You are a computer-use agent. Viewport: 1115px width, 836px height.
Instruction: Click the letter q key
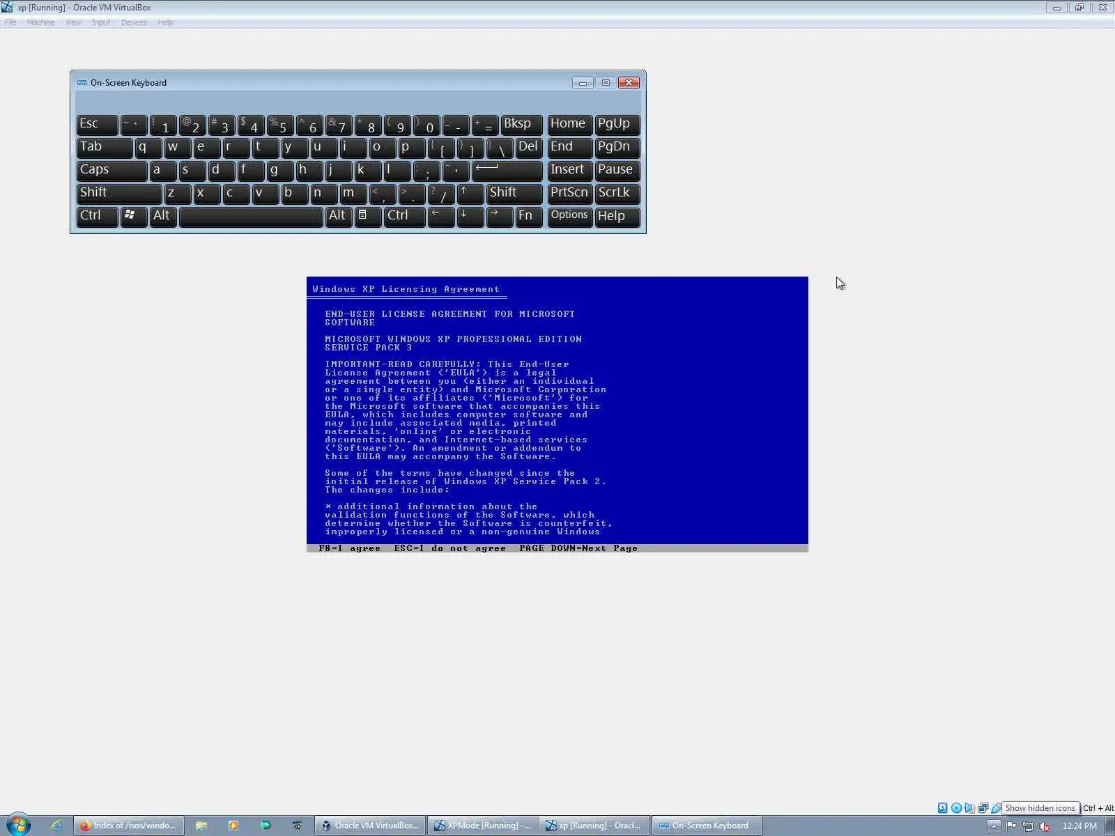[148, 148]
